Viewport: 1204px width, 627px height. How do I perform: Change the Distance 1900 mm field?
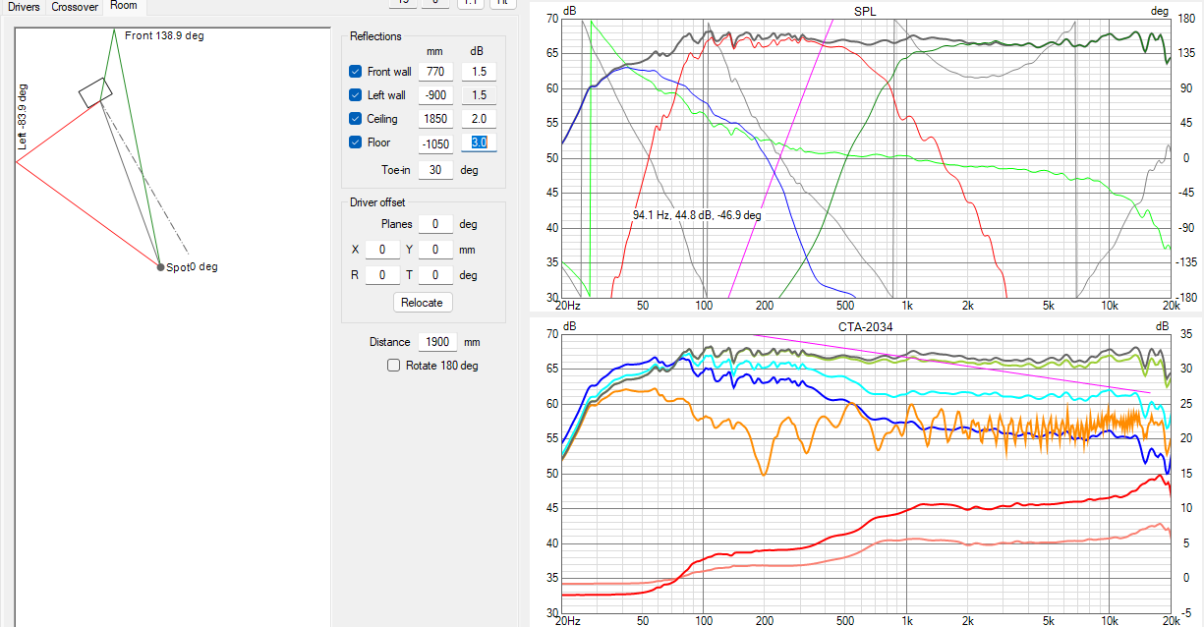click(x=438, y=342)
